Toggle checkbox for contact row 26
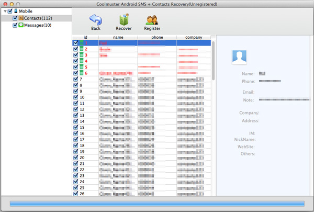Image resolution: width=314 pixels, height=212 pixels. click(76, 194)
